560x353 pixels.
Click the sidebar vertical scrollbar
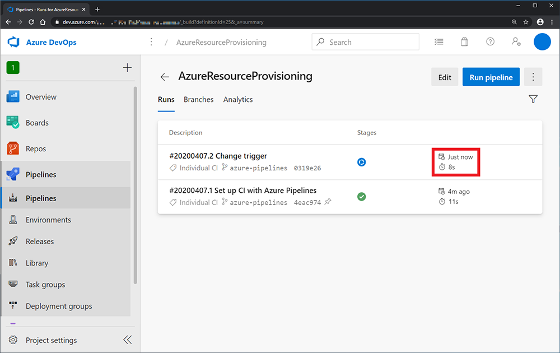click(136, 185)
